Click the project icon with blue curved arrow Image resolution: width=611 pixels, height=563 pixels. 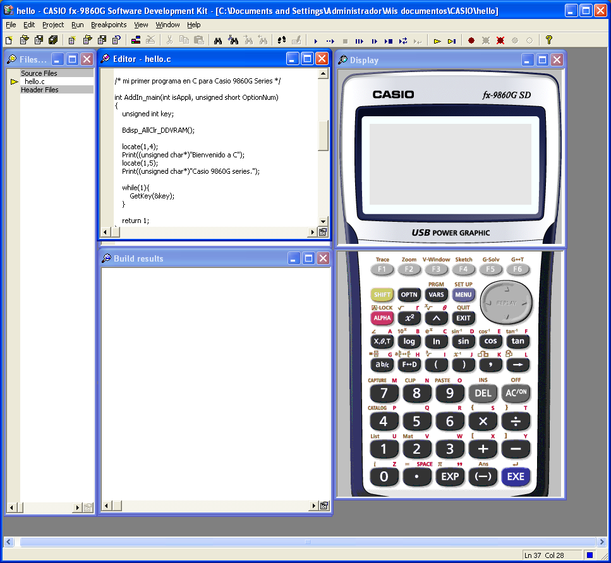click(x=116, y=40)
